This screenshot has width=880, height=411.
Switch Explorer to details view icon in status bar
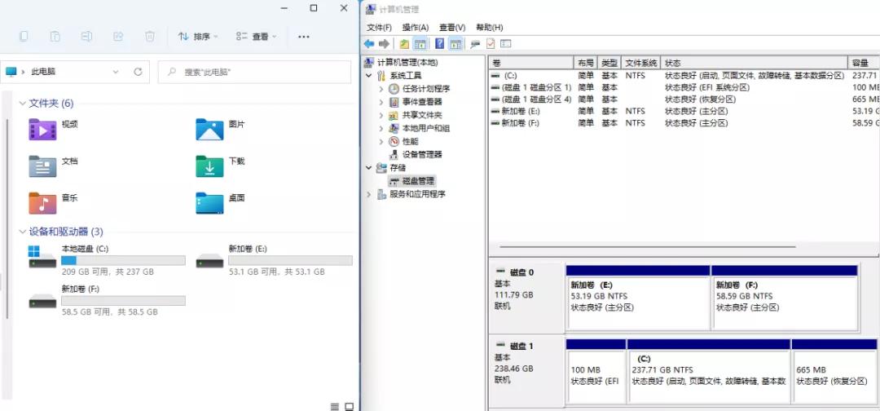pyautogui.click(x=335, y=406)
